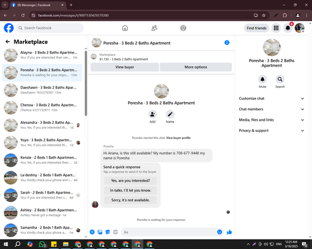This screenshot has height=249, width=312.
Task: Open browser extensions puzzle icon
Action: pos(285,16)
